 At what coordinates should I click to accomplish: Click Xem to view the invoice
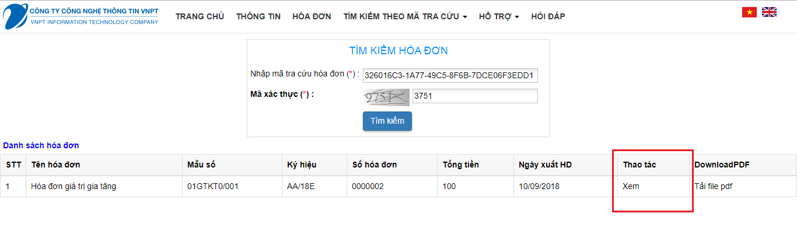pyautogui.click(x=630, y=187)
